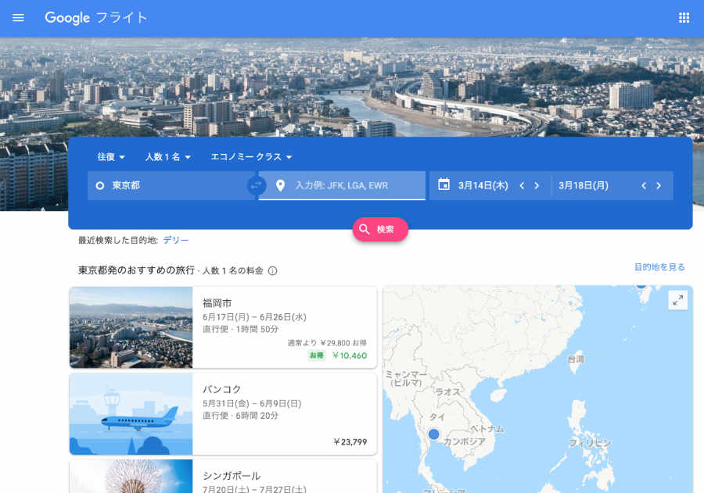Open the エコノミークラス seat class dropdown
Viewport: 704px width, 493px height.
[x=251, y=157]
